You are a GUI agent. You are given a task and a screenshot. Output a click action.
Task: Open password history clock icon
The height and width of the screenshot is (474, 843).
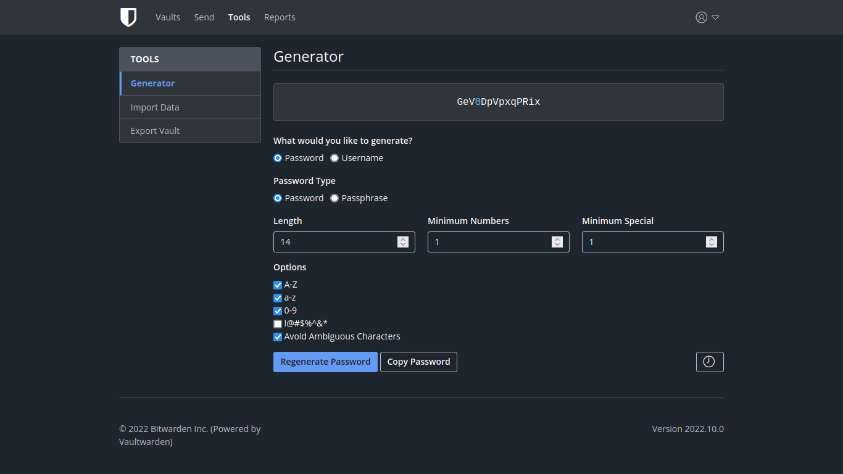[709, 362]
